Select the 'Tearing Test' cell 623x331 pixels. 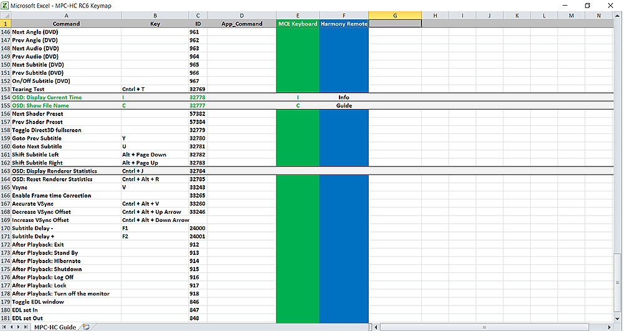pyautogui.click(x=66, y=89)
